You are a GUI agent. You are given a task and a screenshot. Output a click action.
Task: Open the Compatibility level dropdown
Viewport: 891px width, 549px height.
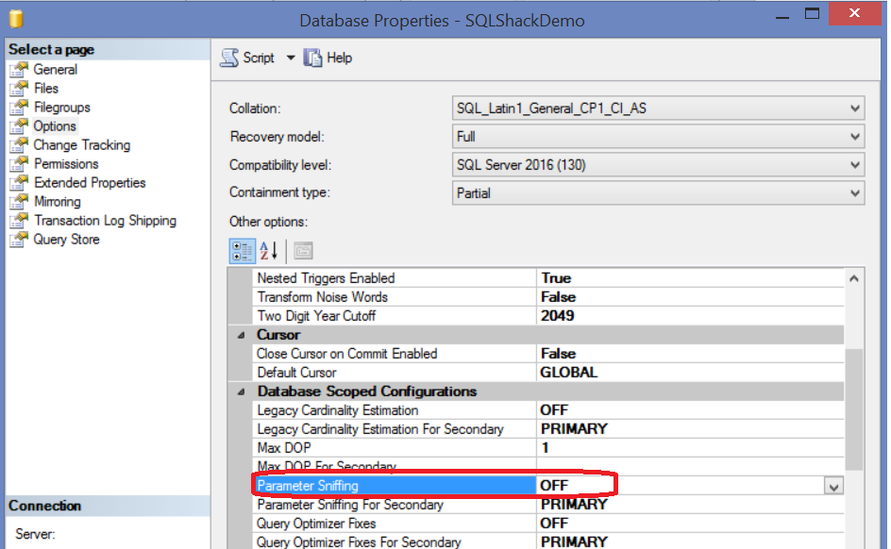pyautogui.click(x=854, y=165)
